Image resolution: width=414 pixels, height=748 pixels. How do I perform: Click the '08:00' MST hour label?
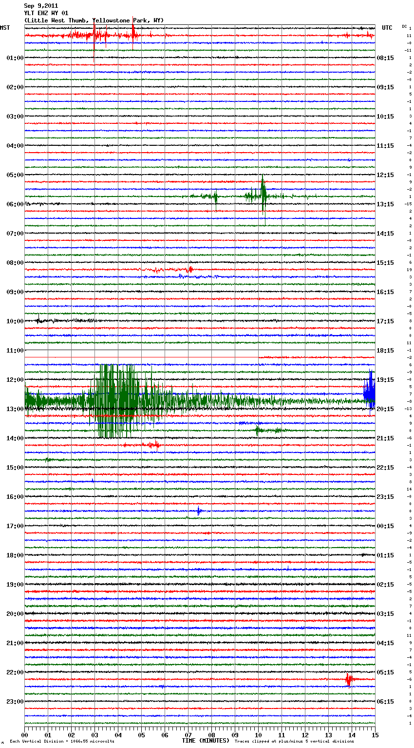15,263
